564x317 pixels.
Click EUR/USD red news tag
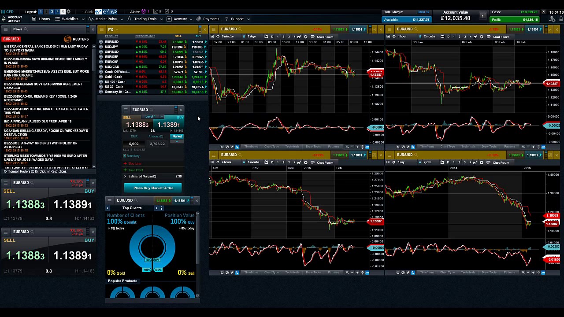coord(11,39)
